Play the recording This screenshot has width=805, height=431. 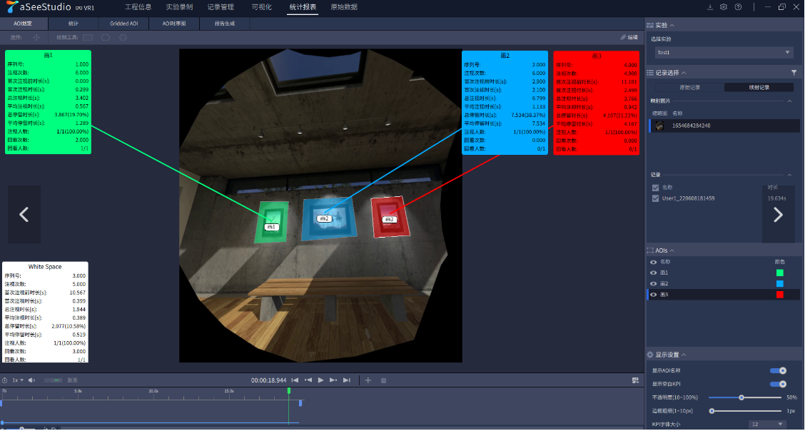pyautogui.click(x=321, y=380)
